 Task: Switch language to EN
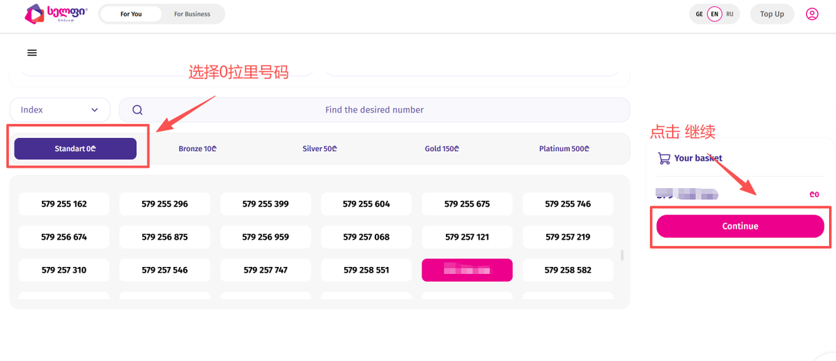(714, 14)
